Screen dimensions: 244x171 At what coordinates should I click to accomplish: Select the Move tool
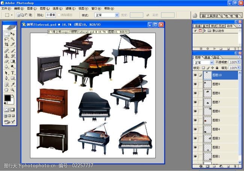pos(13,34)
